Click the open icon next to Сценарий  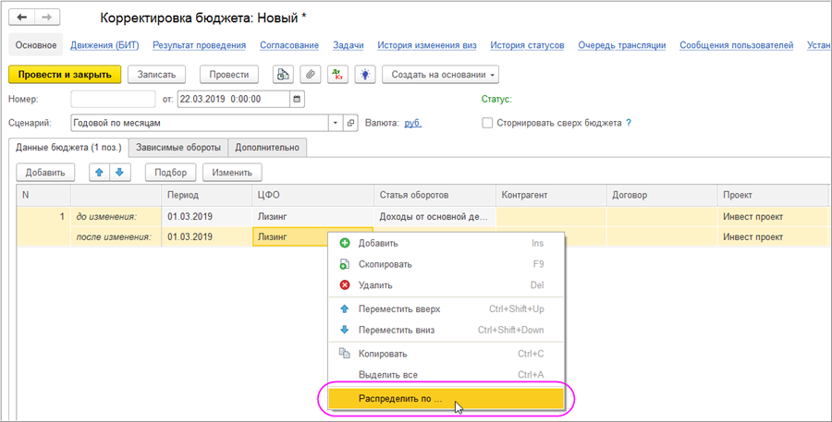(x=350, y=123)
